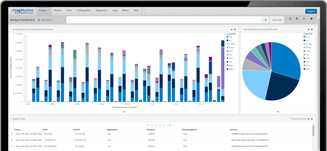Viewport: 327px width, 151px height.
Task: Sort table by the Time column header
Action: pos(17,130)
